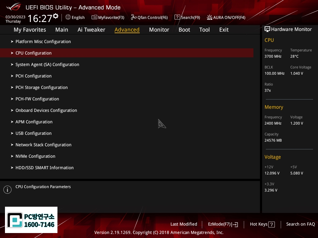Select the Advanced tab
This screenshot has height=238, width=318.
coord(127,30)
